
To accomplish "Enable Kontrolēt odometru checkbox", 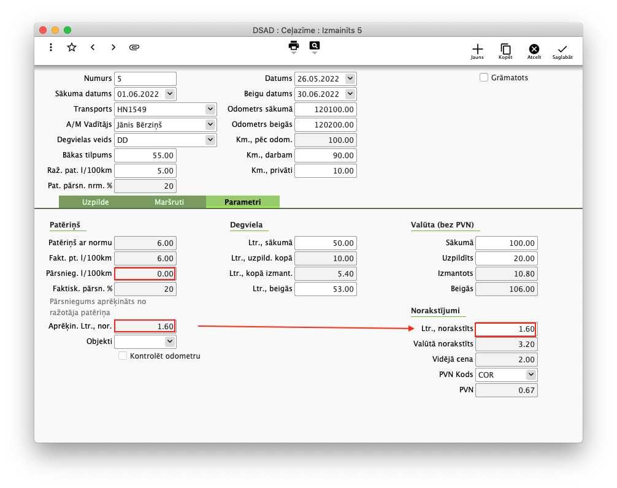I will (123, 356).
